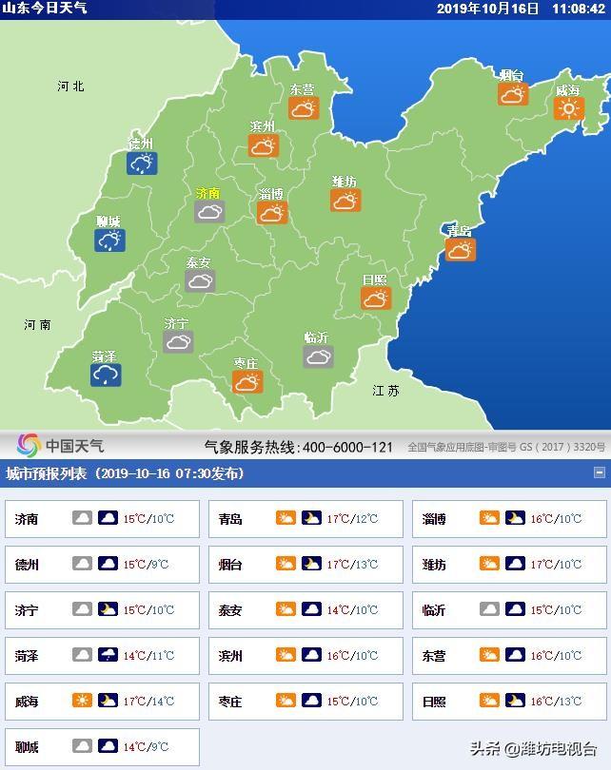Click the cloudy weather icon over 潍坊
This screenshot has width=611, height=770.
[x=345, y=200]
